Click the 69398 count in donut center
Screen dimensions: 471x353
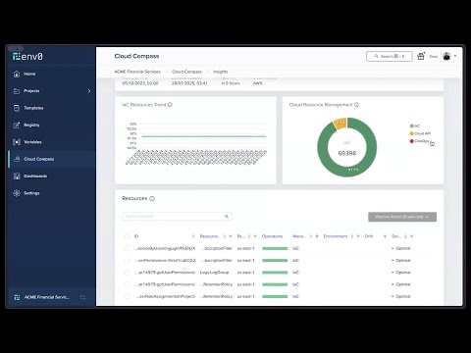point(347,153)
